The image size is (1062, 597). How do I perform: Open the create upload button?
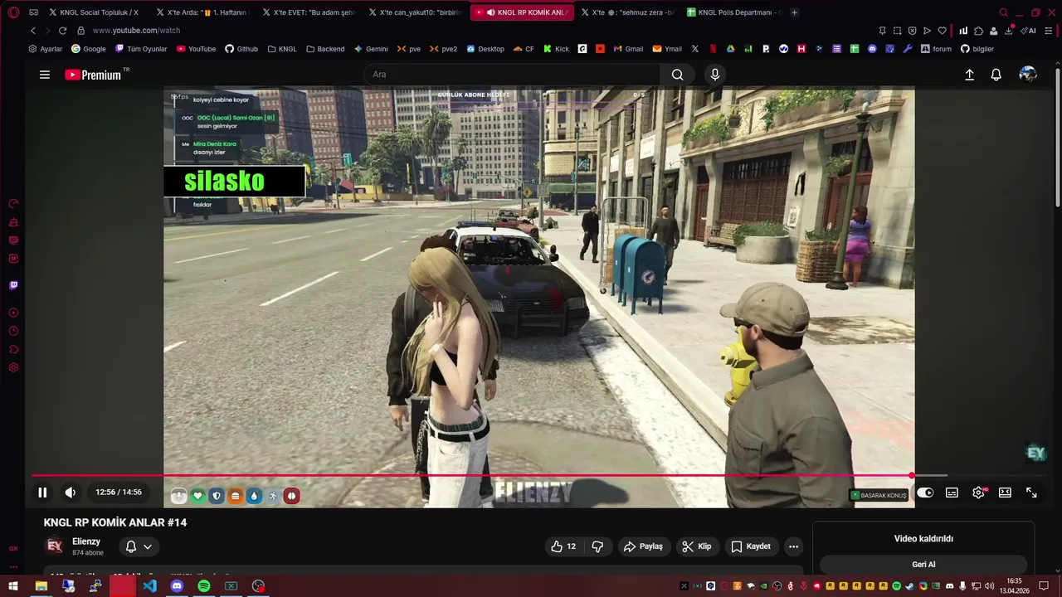969,75
